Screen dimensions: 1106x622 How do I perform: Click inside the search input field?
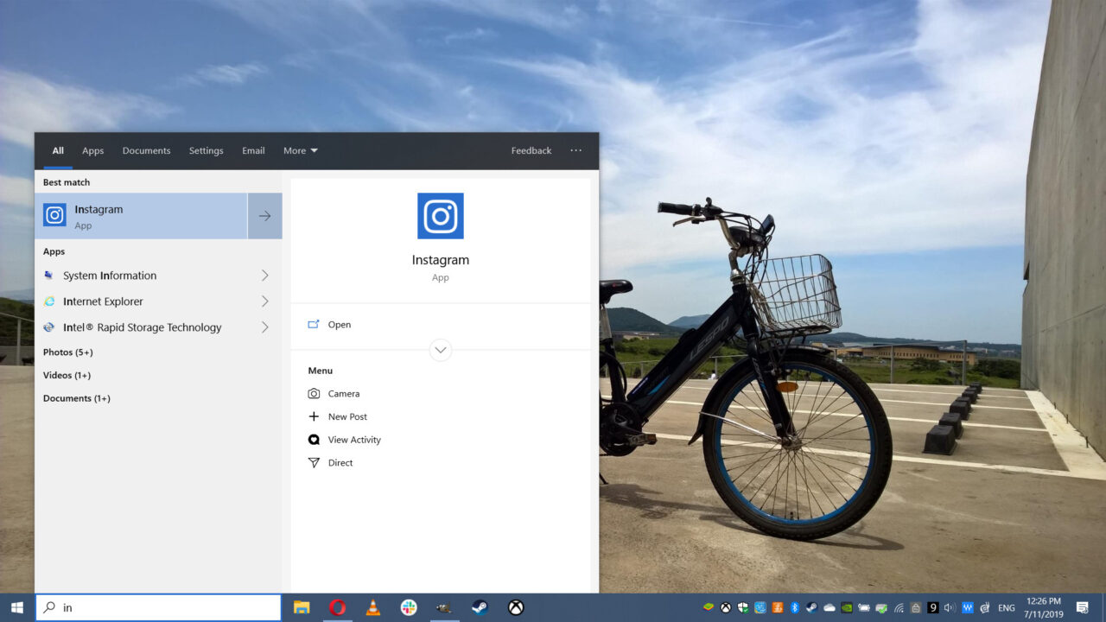[158, 606]
